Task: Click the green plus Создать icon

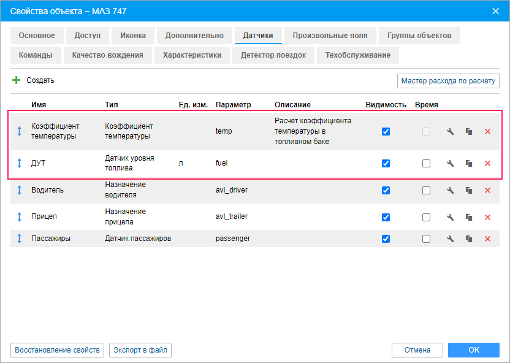Action: 17,80
